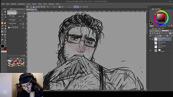This screenshot has height=97, width=173.
Task: Select the Layer 1 row
Action: [x=163, y=47]
